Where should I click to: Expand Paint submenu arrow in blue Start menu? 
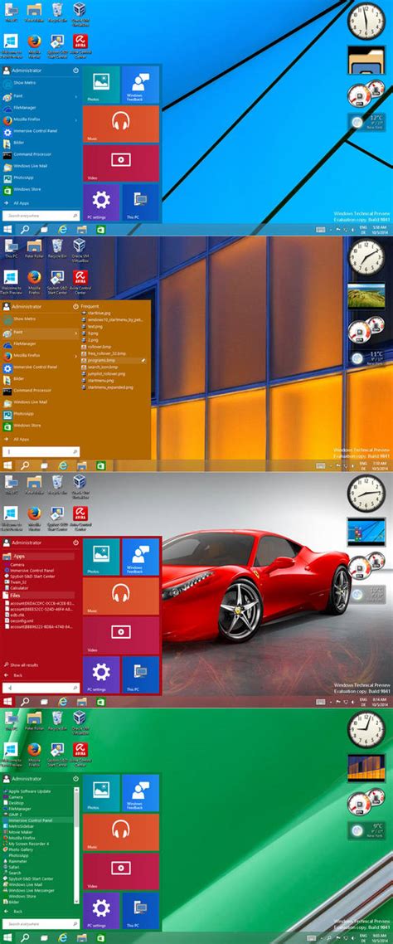[75, 96]
